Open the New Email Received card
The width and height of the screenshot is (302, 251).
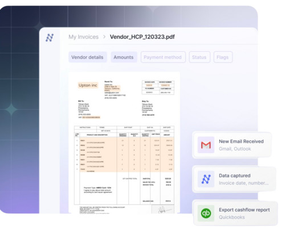(232, 145)
